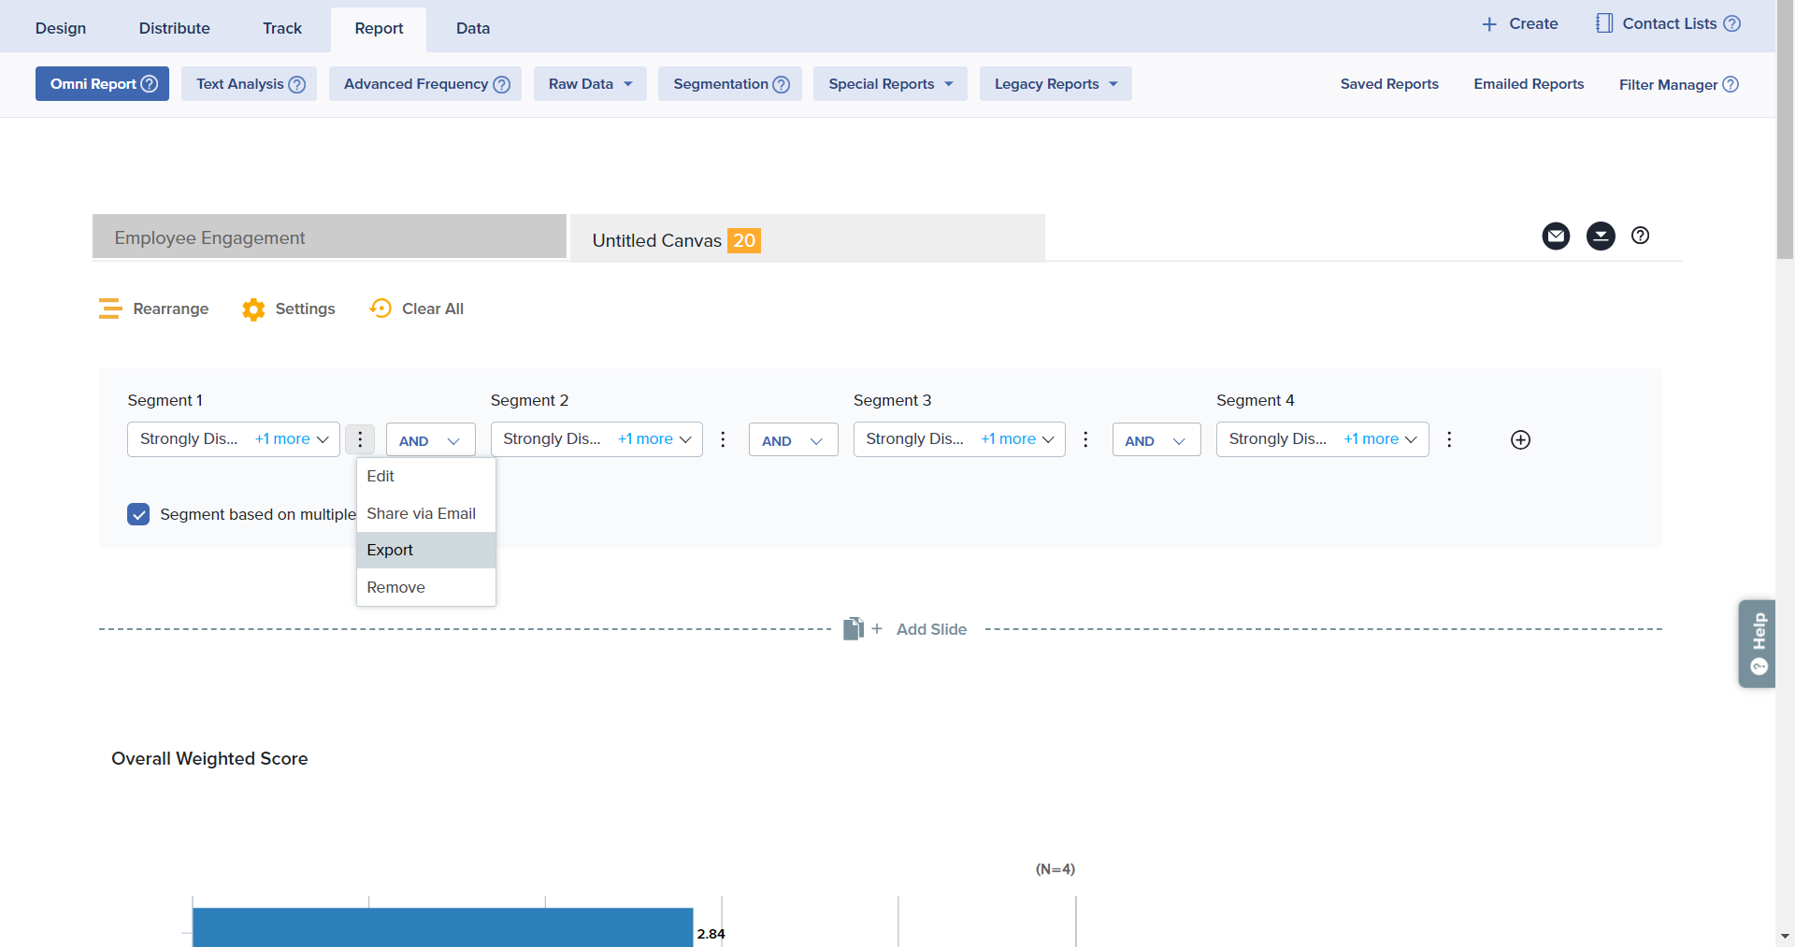Click the side Help tab
1795x947 pixels.
(x=1757, y=643)
